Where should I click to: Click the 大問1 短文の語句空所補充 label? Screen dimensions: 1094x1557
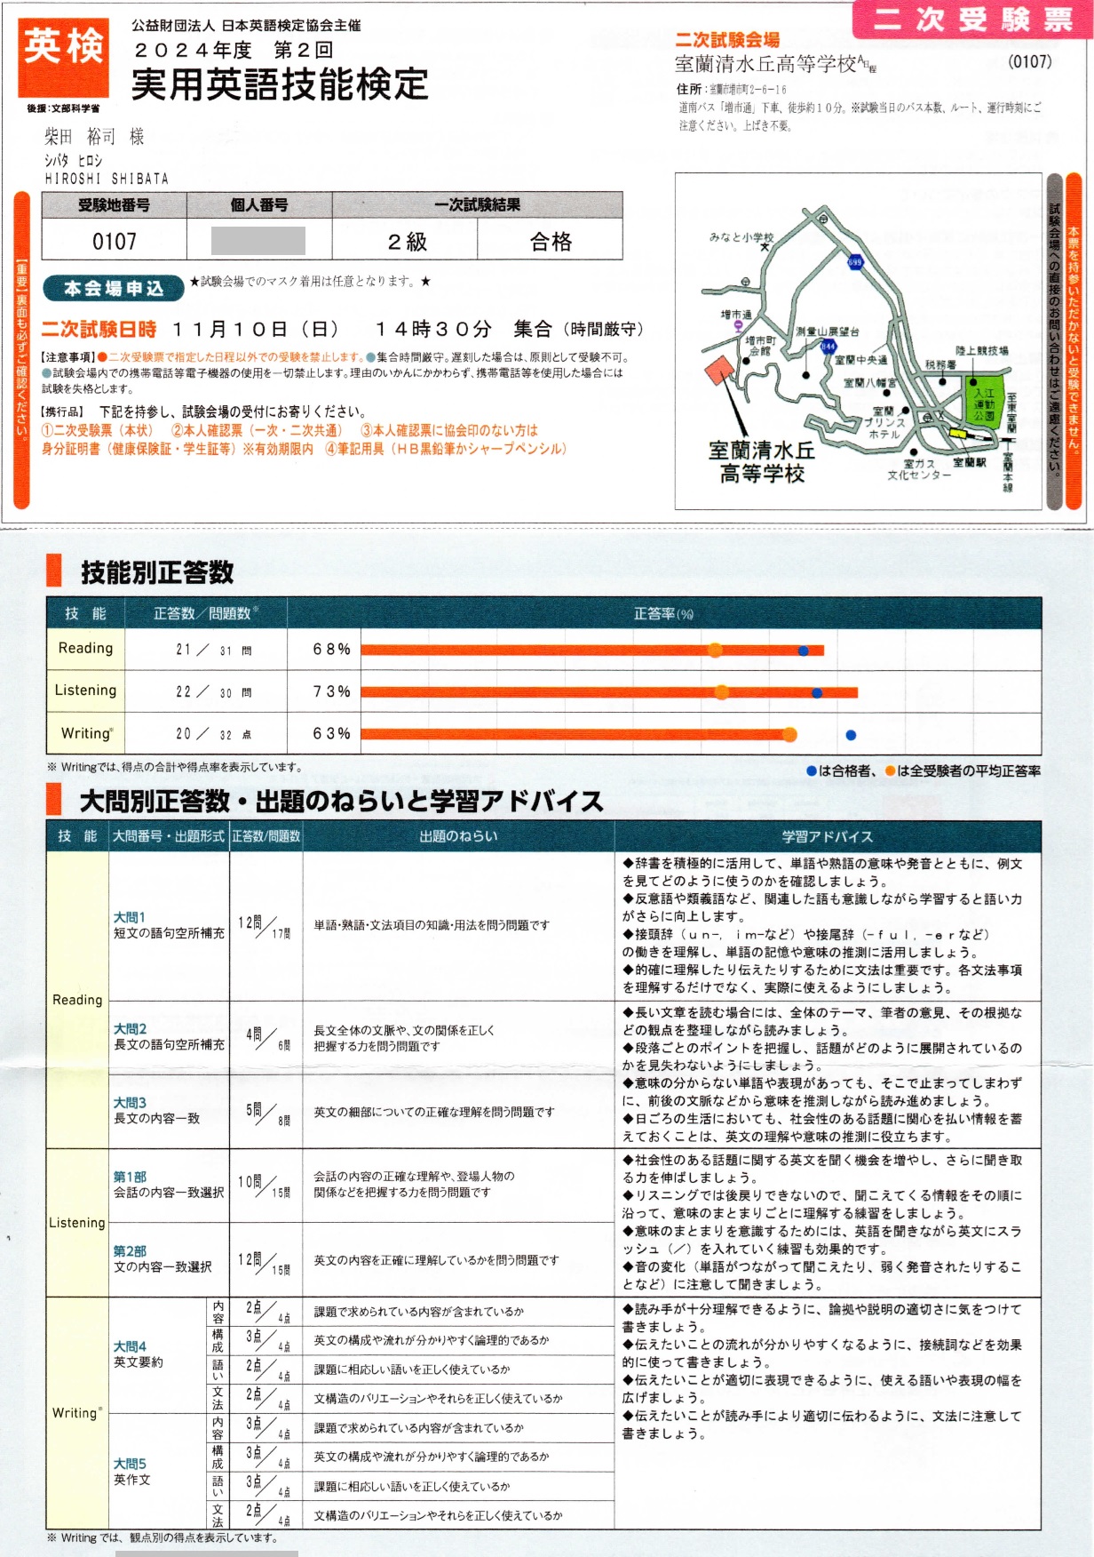(x=169, y=925)
